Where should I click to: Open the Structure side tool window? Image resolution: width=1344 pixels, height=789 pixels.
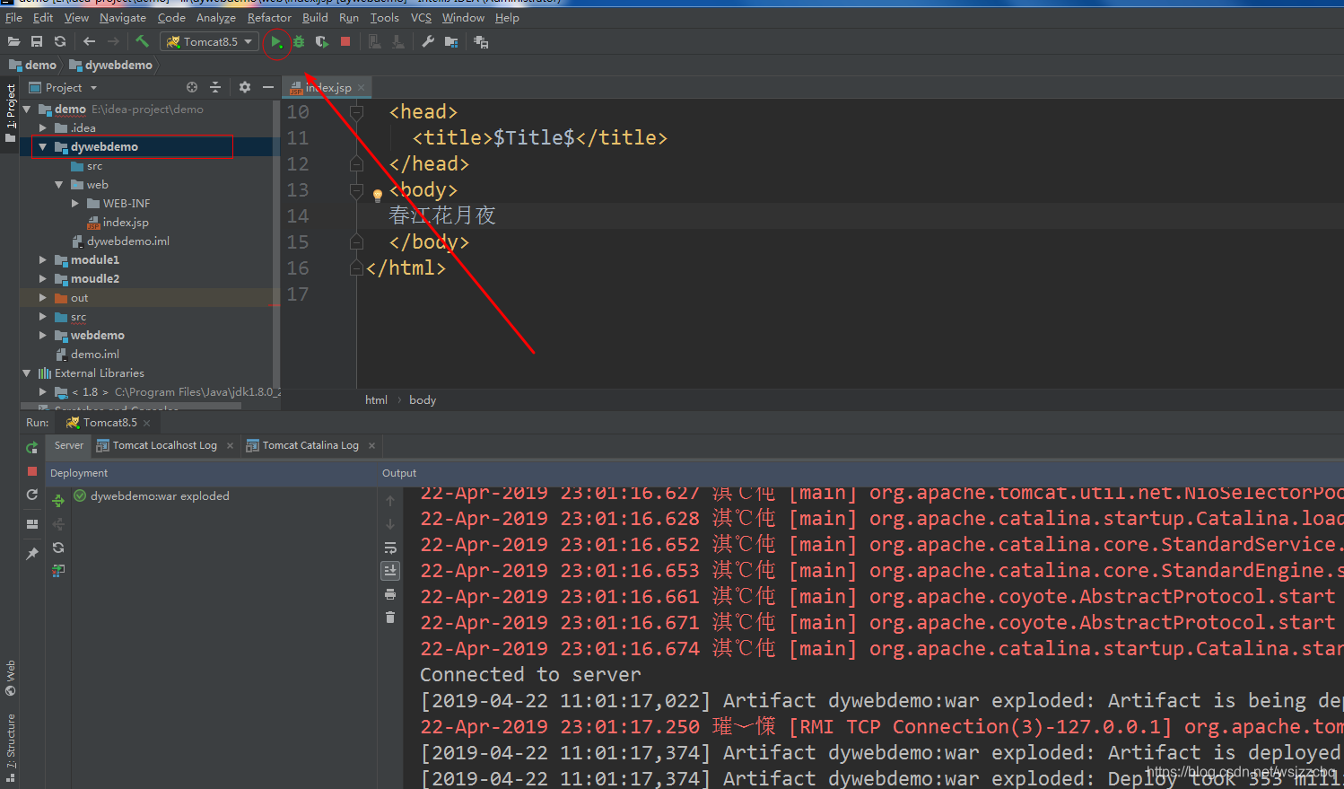[x=11, y=747]
